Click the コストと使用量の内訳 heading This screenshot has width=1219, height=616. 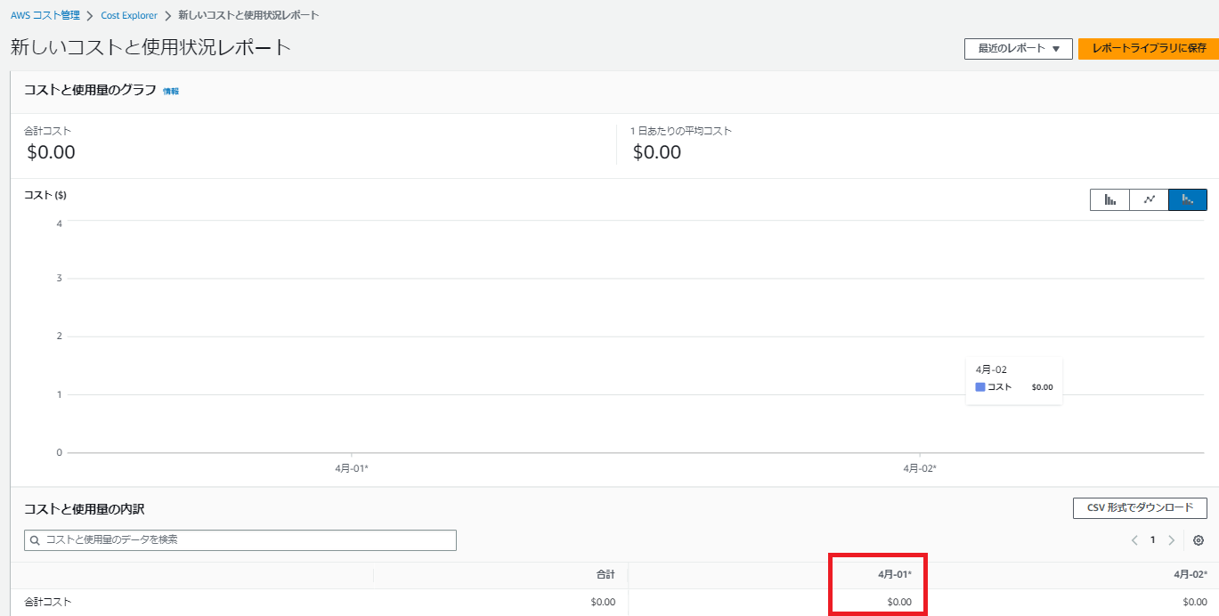tap(84, 509)
